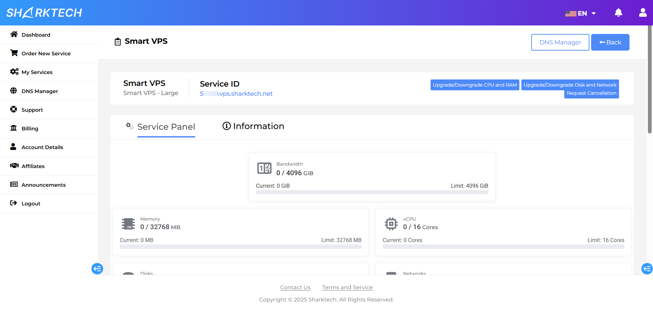
Task: Click the Information circle icon
Action: point(227,126)
